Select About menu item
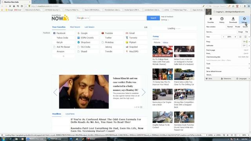The width and height of the screenshot is (251, 141). tap(227, 75)
